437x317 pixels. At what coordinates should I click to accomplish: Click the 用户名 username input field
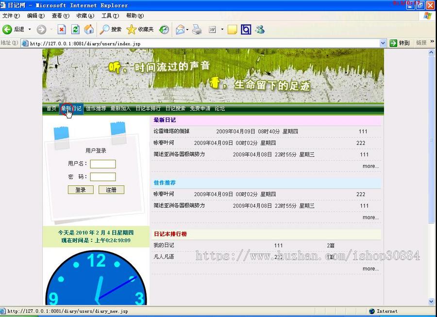(103, 164)
